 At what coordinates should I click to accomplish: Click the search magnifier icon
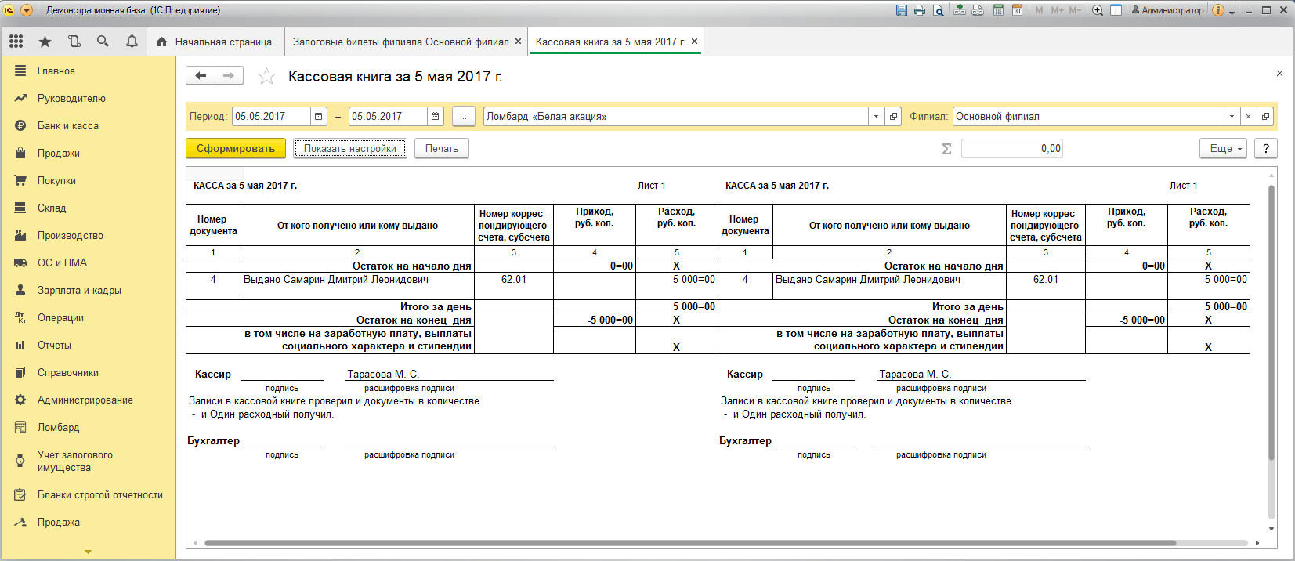[x=103, y=42]
